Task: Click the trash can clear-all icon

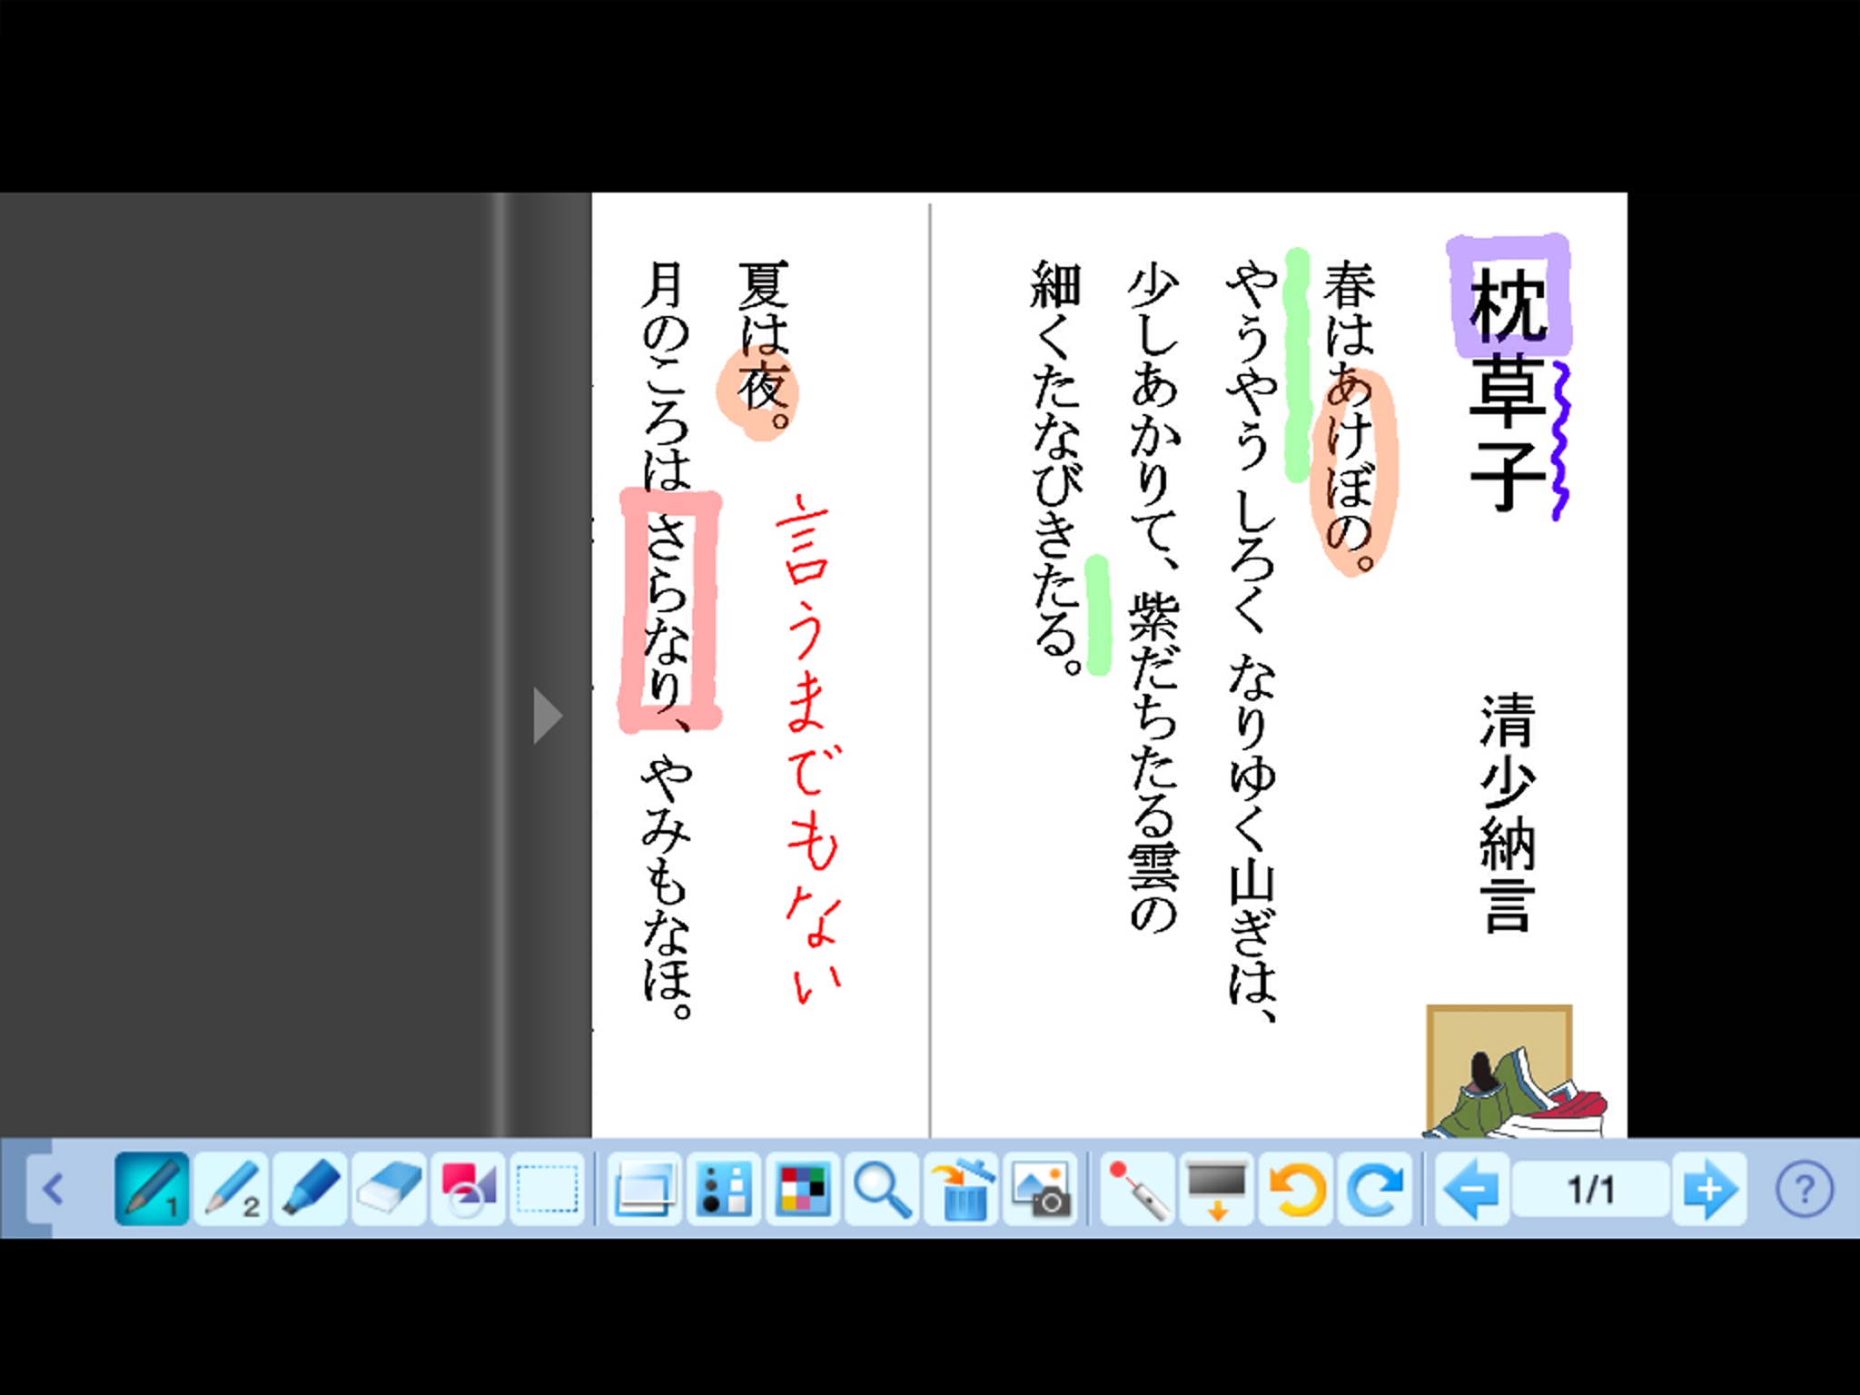Action: click(961, 1188)
